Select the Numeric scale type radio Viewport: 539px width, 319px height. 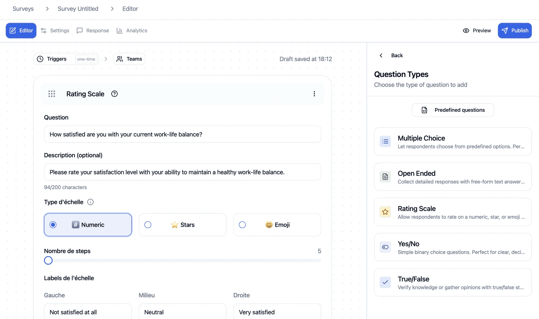pyautogui.click(x=53, y=225)
